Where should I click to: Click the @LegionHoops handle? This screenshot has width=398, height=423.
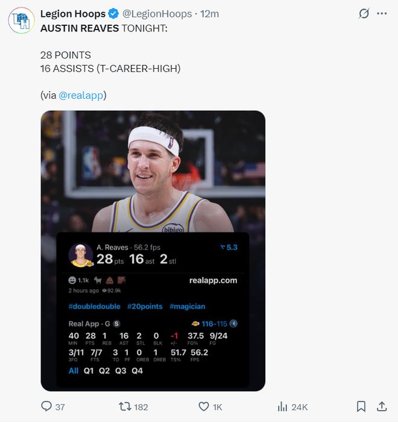pos(157,14)
